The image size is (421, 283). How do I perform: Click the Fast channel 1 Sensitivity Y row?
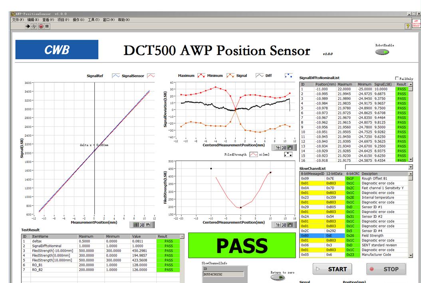353,188
